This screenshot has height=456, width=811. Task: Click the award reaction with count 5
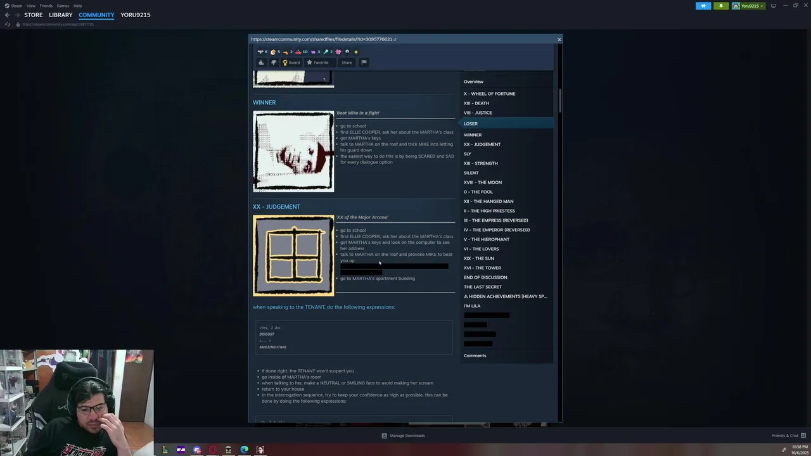pyautogui.click(x=275, y=52)
